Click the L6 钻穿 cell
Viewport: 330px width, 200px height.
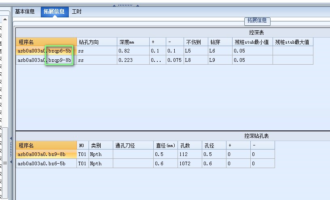tap(220, 51)
